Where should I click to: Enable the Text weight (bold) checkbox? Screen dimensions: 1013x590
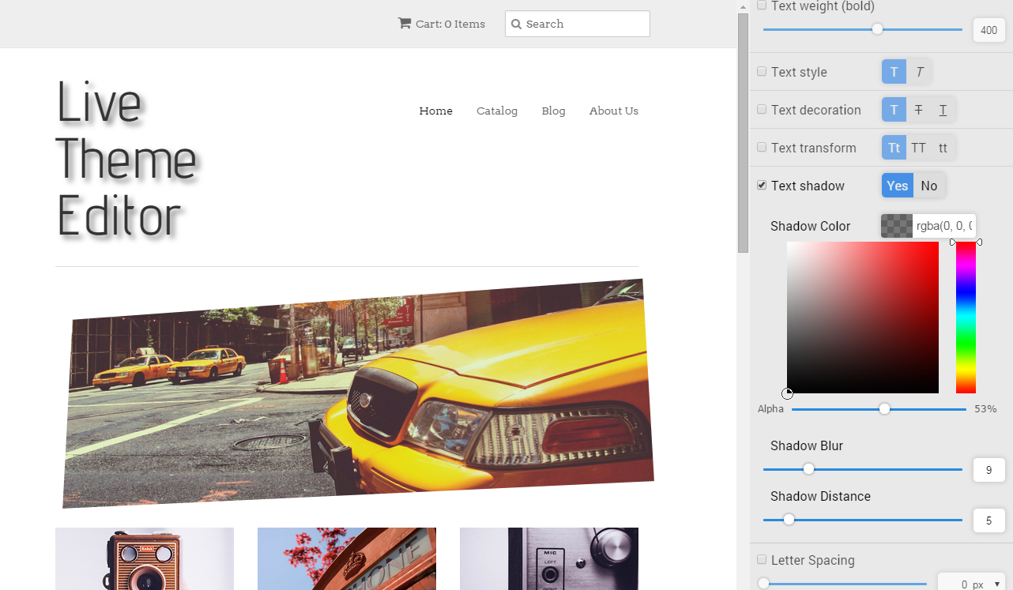click(x=762, y=6)
